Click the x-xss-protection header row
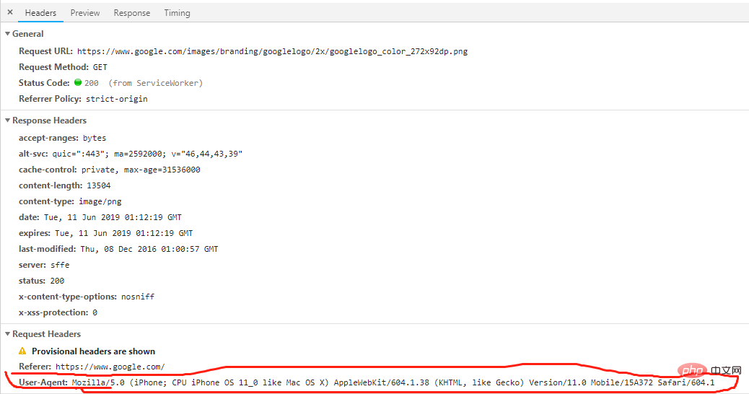The width and height of the screenshot is (749, 394). click(x=58, y=312)
